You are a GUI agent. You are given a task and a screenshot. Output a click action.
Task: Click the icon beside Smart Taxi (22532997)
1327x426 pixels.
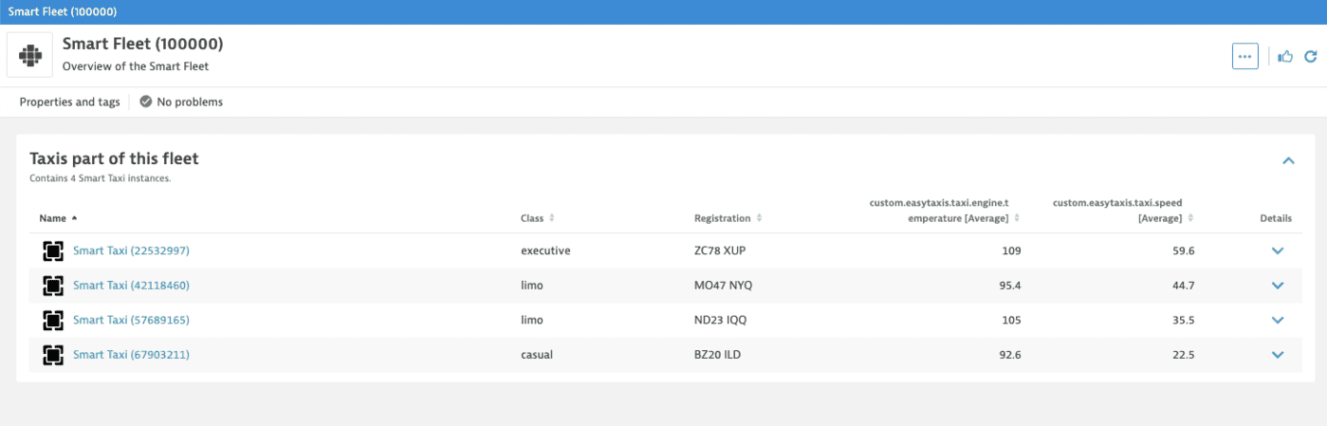53,250
